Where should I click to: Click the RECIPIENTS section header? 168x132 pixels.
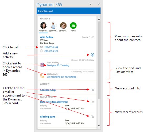pyautogui.click(x=45, y=19)
